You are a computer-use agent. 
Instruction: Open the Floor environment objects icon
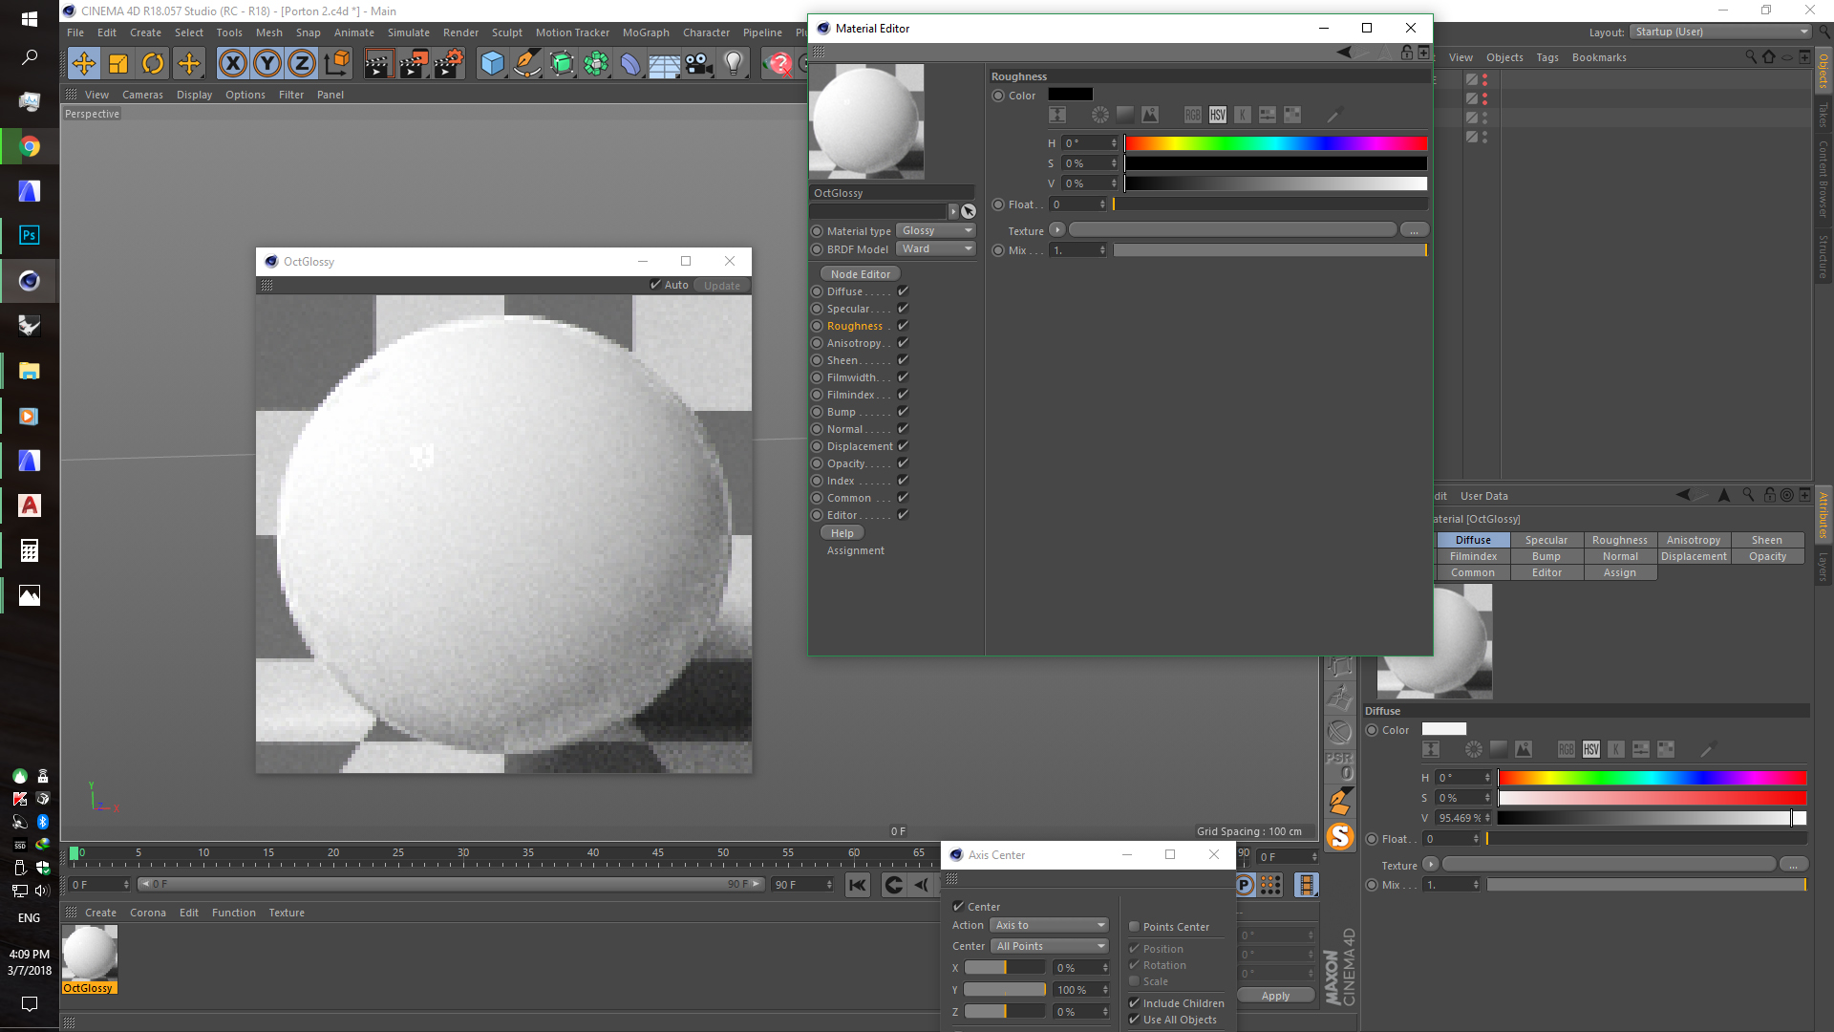click(x=664, y=64)
